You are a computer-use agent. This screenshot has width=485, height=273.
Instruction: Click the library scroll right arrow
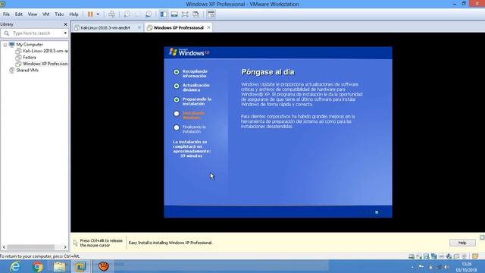[x=65, y=247]
